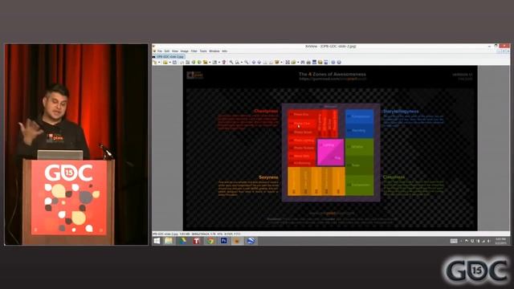Click the volume speaker tray icon
This screenshot has height=289, width=514.
[x=489, y=241]
